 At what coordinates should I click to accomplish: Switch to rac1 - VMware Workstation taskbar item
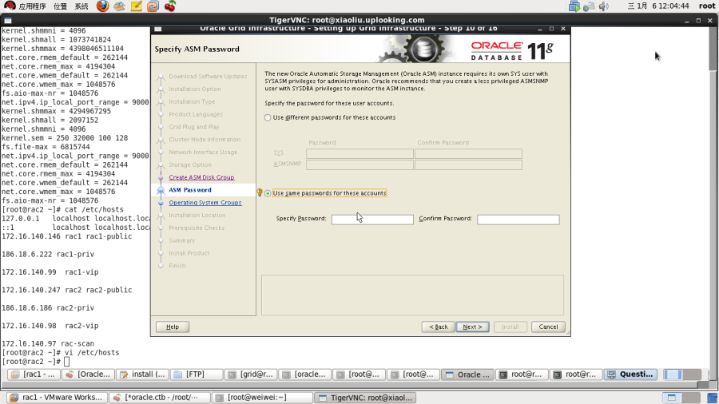(58, 398)
